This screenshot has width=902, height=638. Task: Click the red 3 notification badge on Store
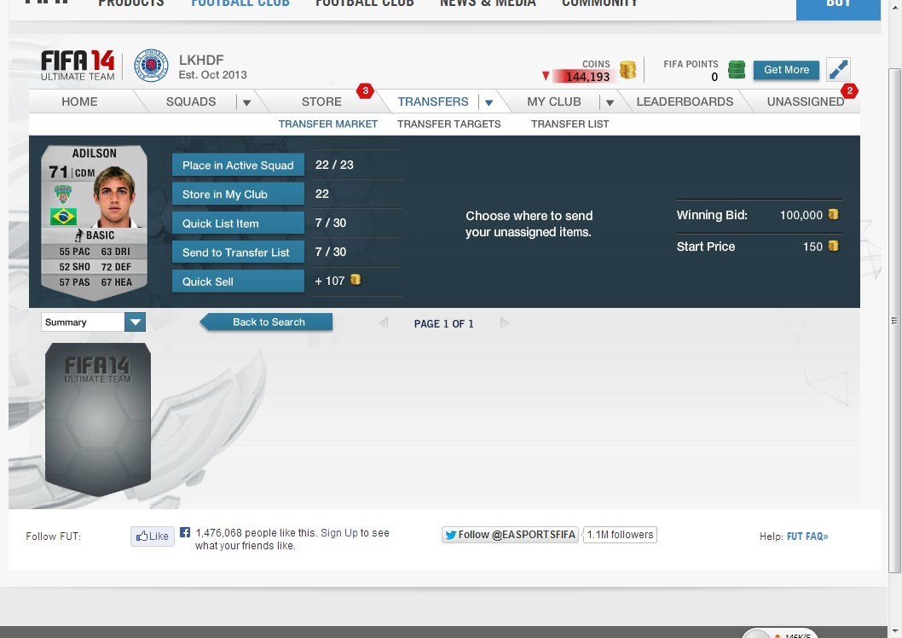(x=365, y=91)
